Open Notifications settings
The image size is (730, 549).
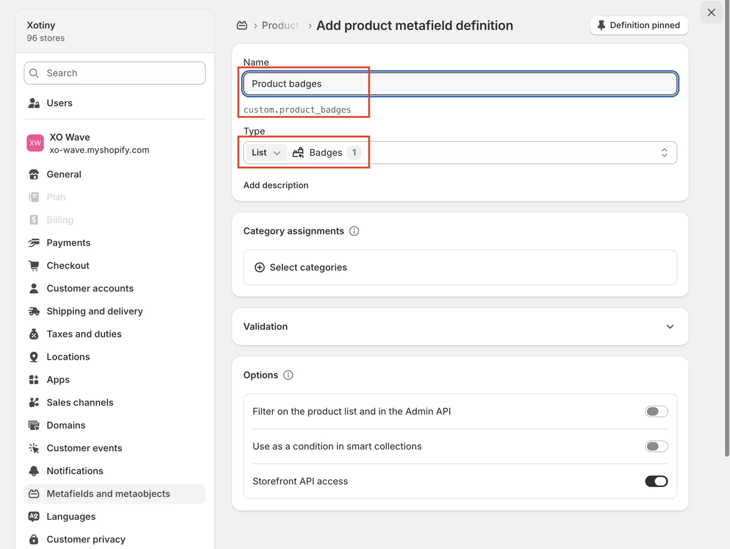pos(114,471)
